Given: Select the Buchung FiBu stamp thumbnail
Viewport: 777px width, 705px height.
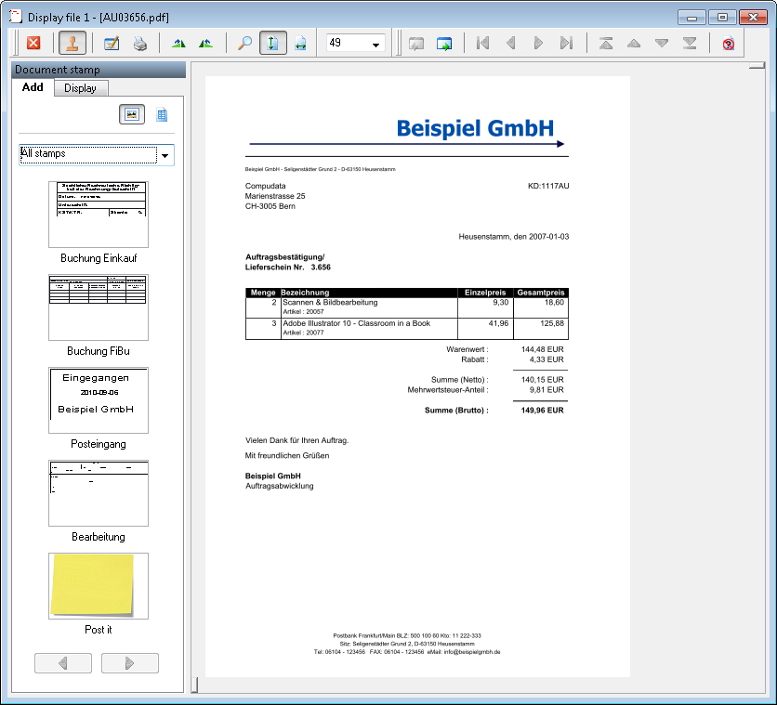Looking at the screenshot, I should (x=99, y=307).
